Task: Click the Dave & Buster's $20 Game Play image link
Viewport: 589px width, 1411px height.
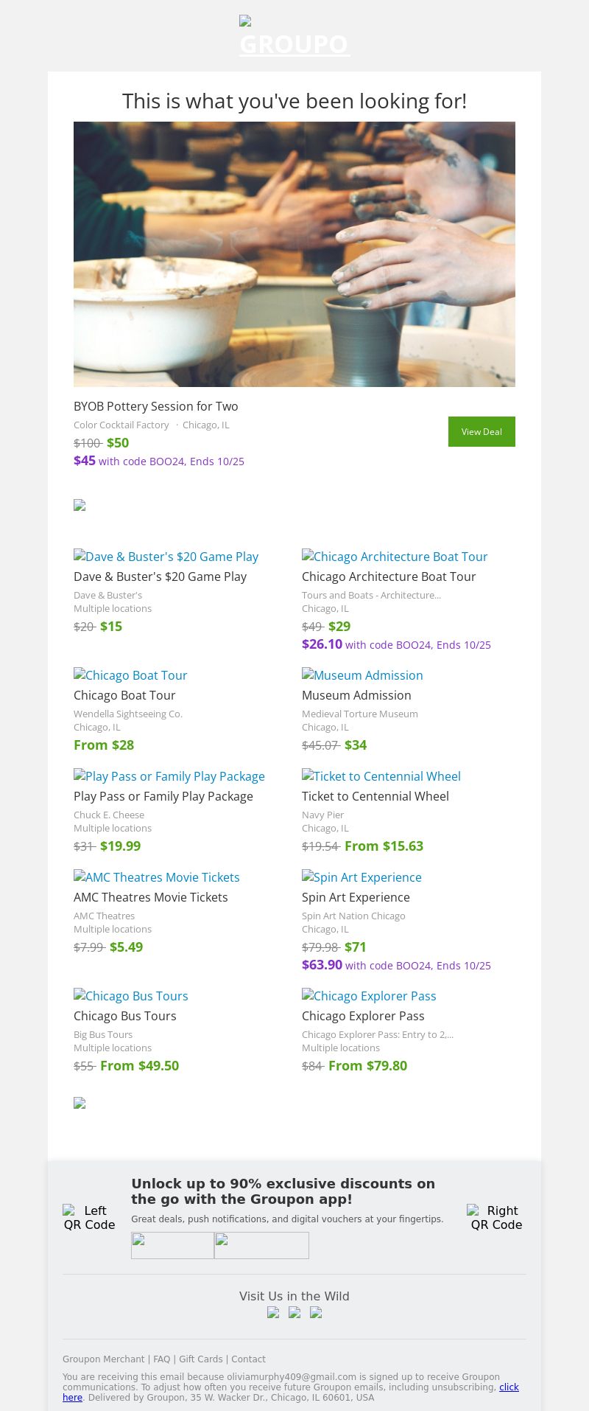Action: [x=166, y=557]
